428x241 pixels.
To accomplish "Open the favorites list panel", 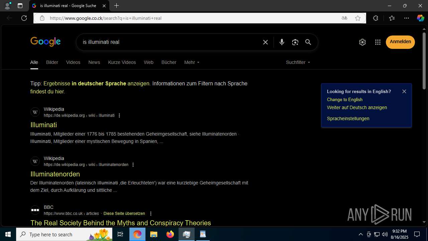I will pos(392,18).
